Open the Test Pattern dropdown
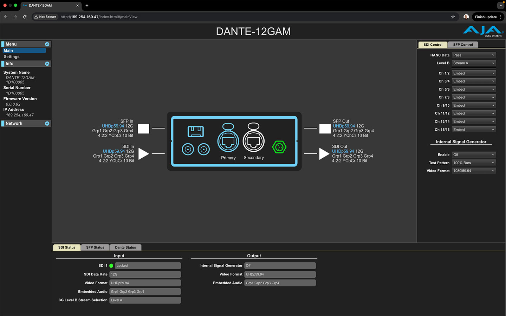Screen dimensions: 506x316 [x=473, y=163]
